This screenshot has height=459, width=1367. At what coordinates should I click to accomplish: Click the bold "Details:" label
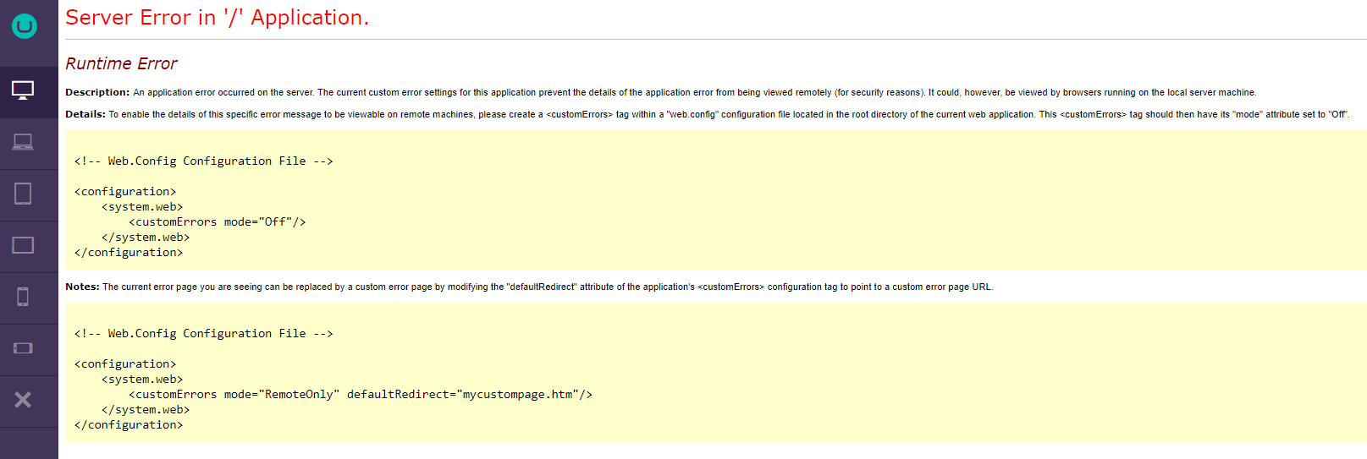(x=85, y=114)
